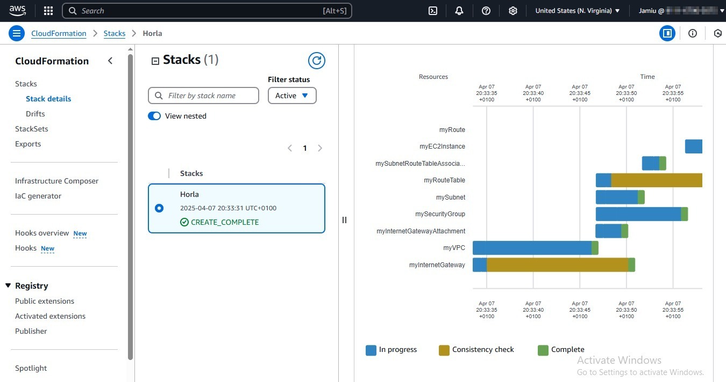Open IaC generator
Image resolution: width=726 pixels, height=382 pixels.
pyautogui.click(x=38, y=196)
